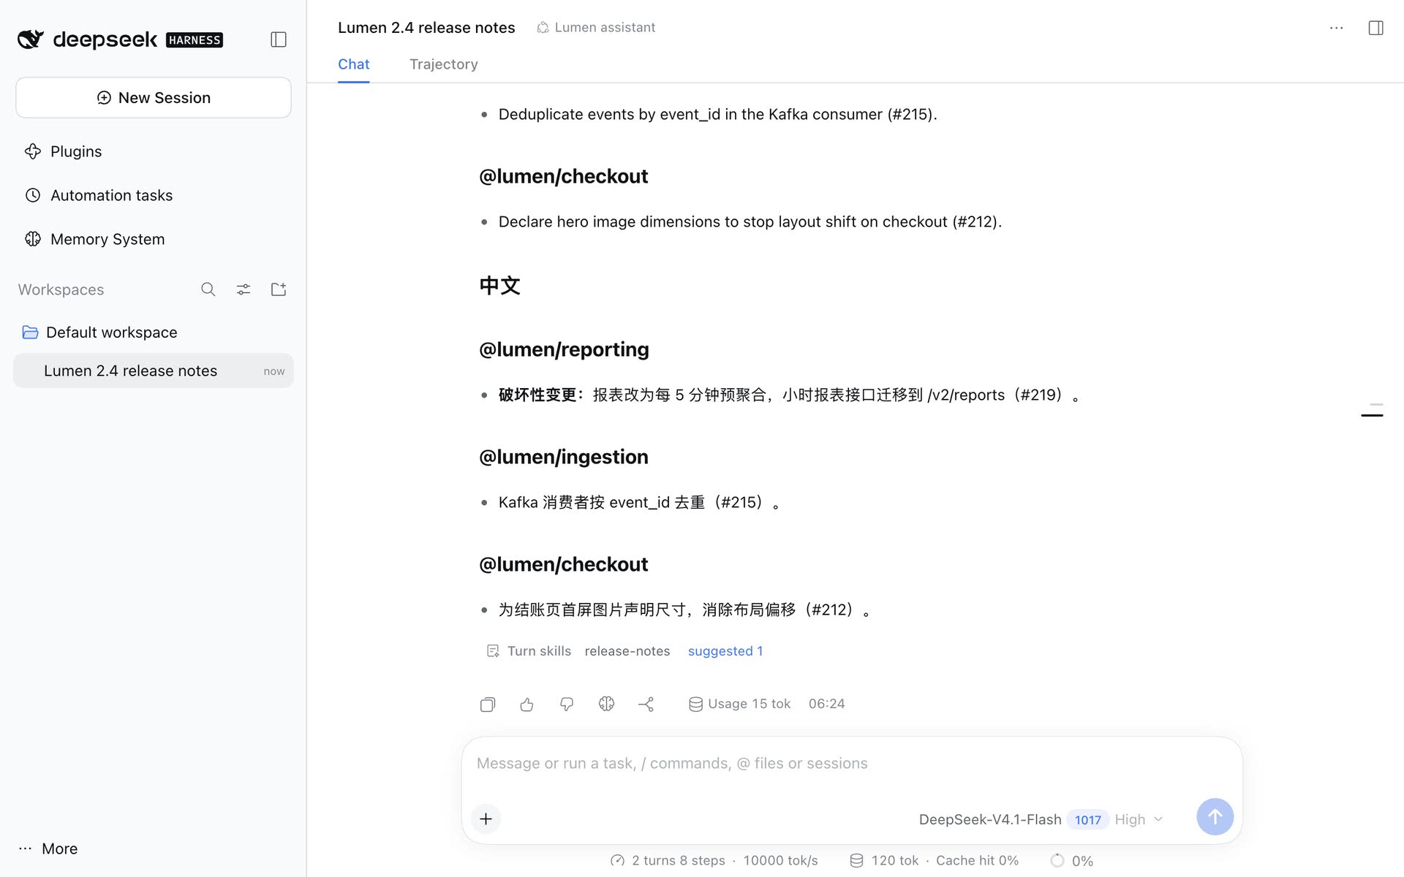Image resolution: width=1404 pixels, height=877 pixels.
Task: Click the release-notes skill tag
Action: [627, 651]
